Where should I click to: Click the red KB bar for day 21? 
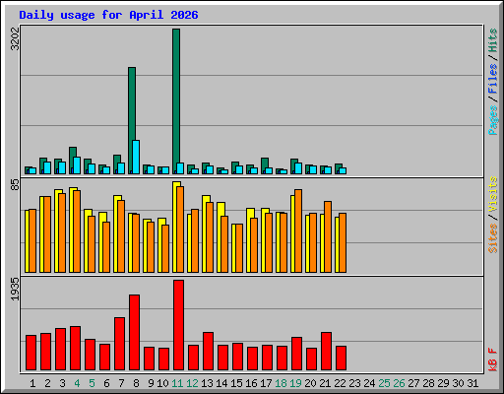point(326,351)
